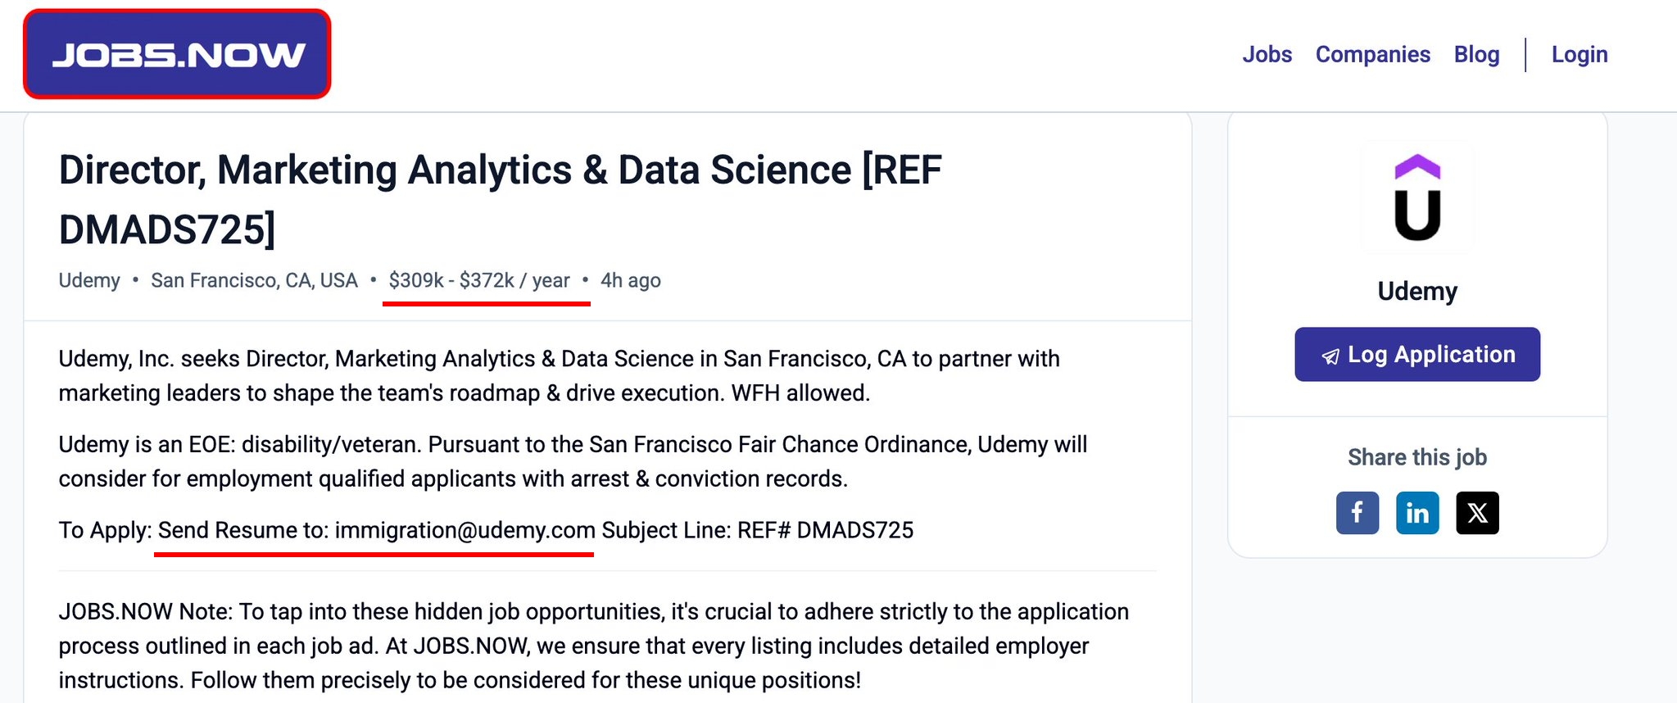Click the San Francisco, CA, USA location
This screenshot has width=1677, height=703.
point(254,280)
